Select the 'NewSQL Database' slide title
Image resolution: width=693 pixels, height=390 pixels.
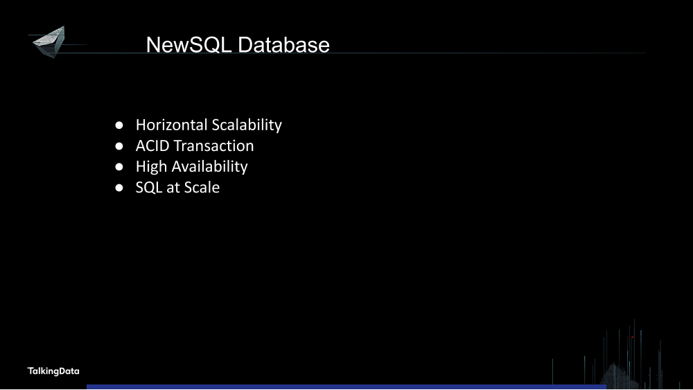[x=238, y=45]
